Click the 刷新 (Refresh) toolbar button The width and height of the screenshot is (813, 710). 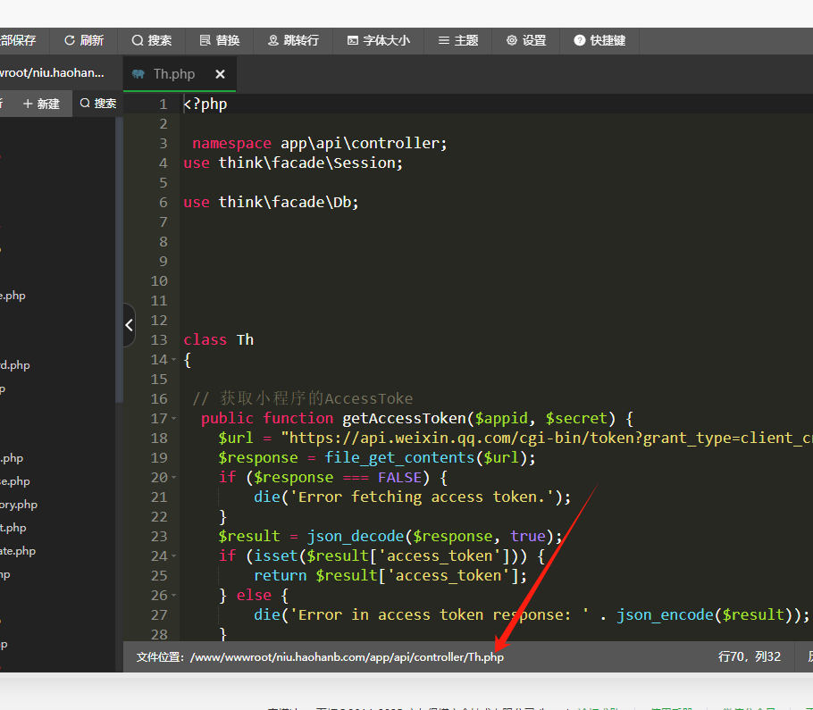pos(84,40)
